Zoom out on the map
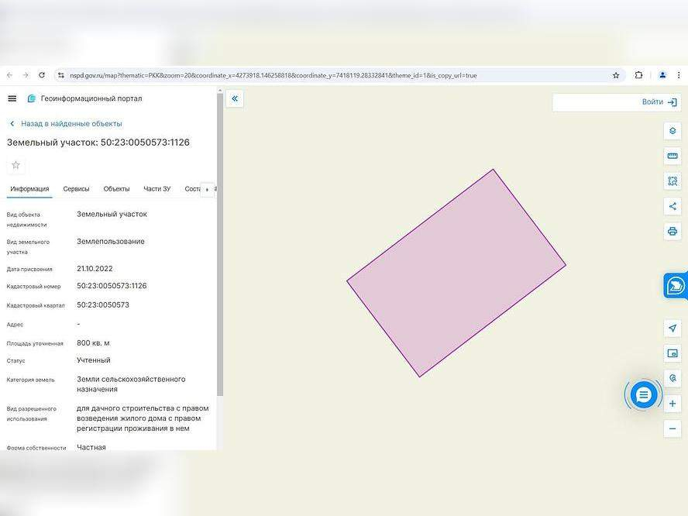Screen dimensions: 688x516 point(672,428)
